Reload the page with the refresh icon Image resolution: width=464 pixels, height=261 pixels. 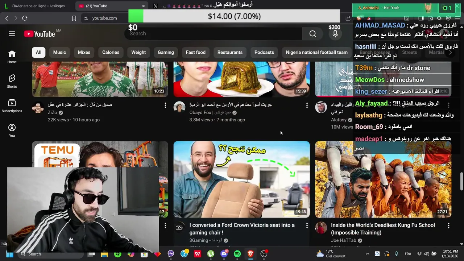point(25,18)
